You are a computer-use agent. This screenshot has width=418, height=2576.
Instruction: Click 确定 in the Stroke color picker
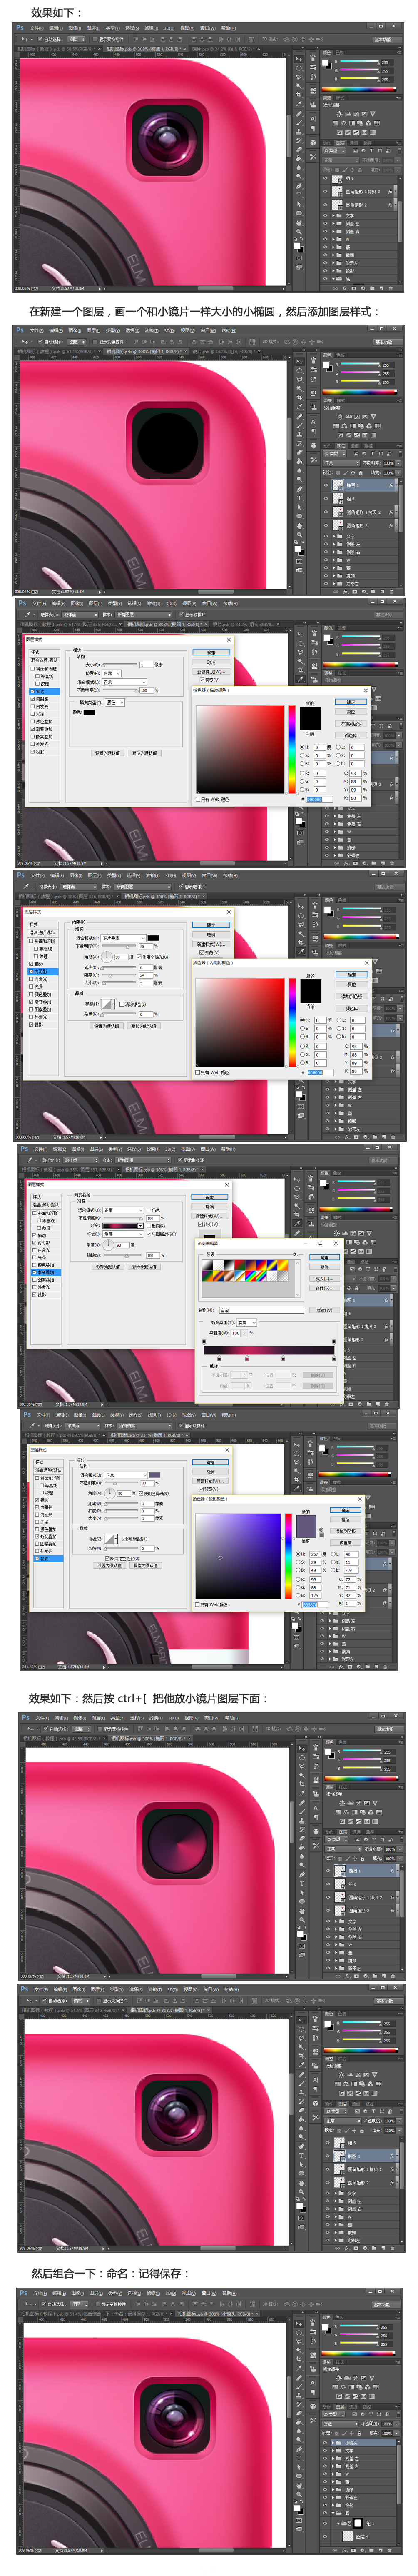(351, 702)
